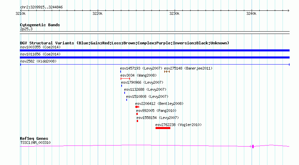
Task: Select the red esv992005 loss marker
Action: (x=137, y=114)
